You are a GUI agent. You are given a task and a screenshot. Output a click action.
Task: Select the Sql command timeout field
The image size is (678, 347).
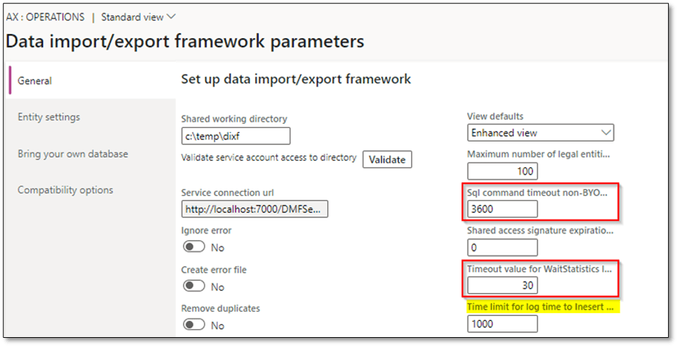pos(502,209)
